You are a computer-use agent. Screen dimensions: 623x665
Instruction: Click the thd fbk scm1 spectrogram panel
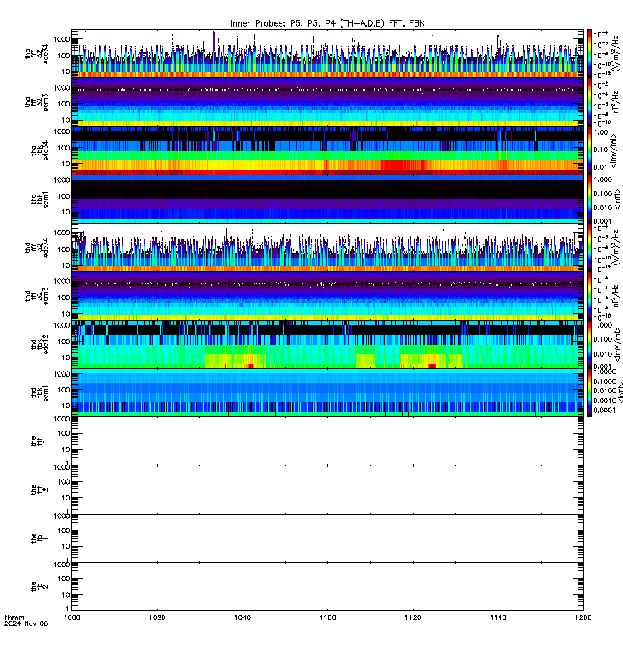tap(327, 392)
